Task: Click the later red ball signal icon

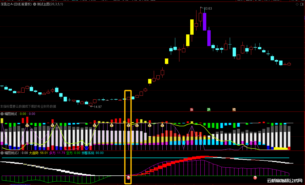Action: point(255,177)
